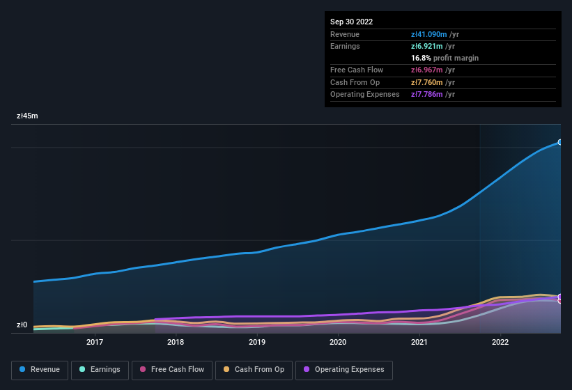Click the Earnings label in tooltip

(345, 46)
